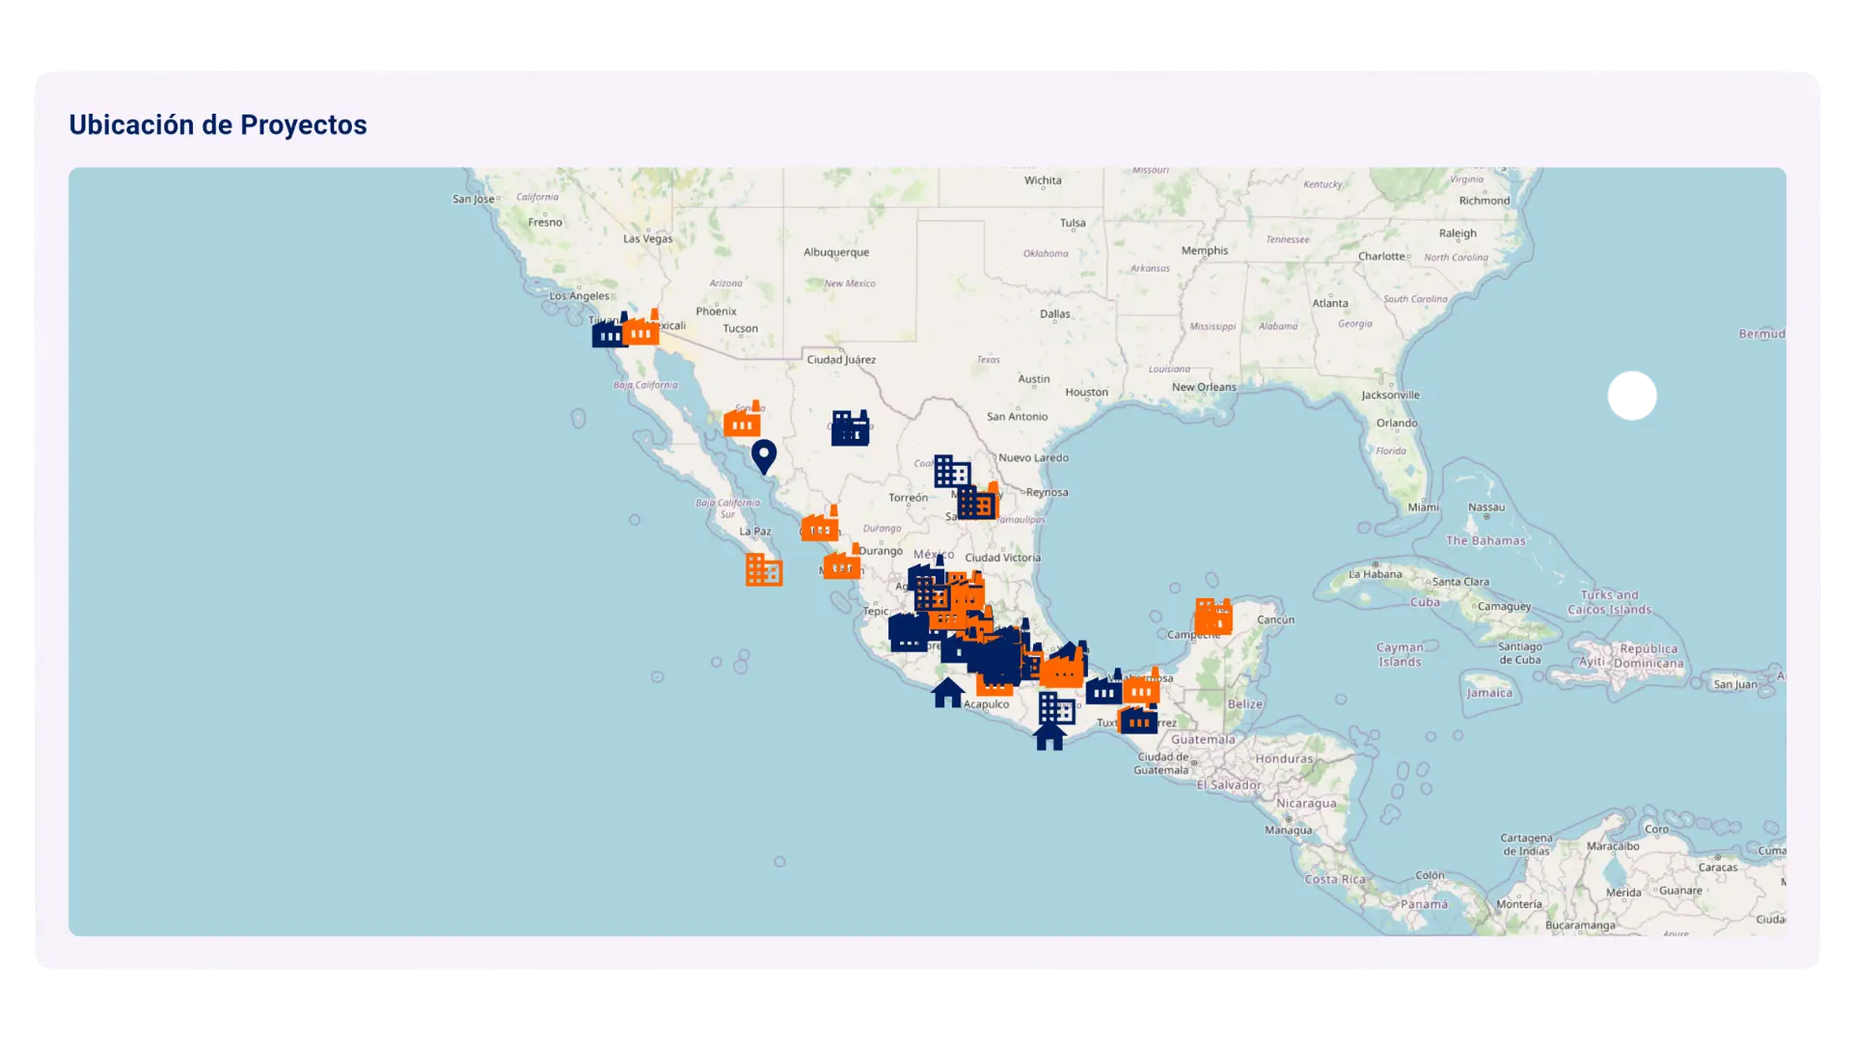The height and width of the screenshot is (1042, 1852).
Task: Select the black cluster marker in the Atlantic Ocean
Action: [1632, 396]
